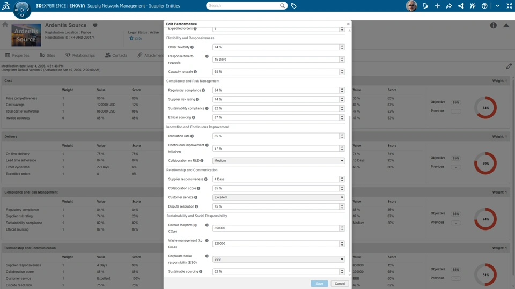Click the share arrow icon
515x289 pixels.
(x=449, y=6)
